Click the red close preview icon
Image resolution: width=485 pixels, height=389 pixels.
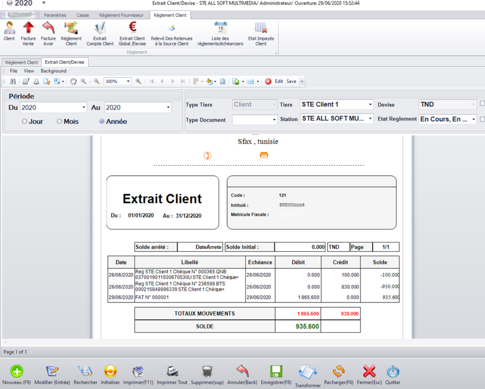(268, 82)
